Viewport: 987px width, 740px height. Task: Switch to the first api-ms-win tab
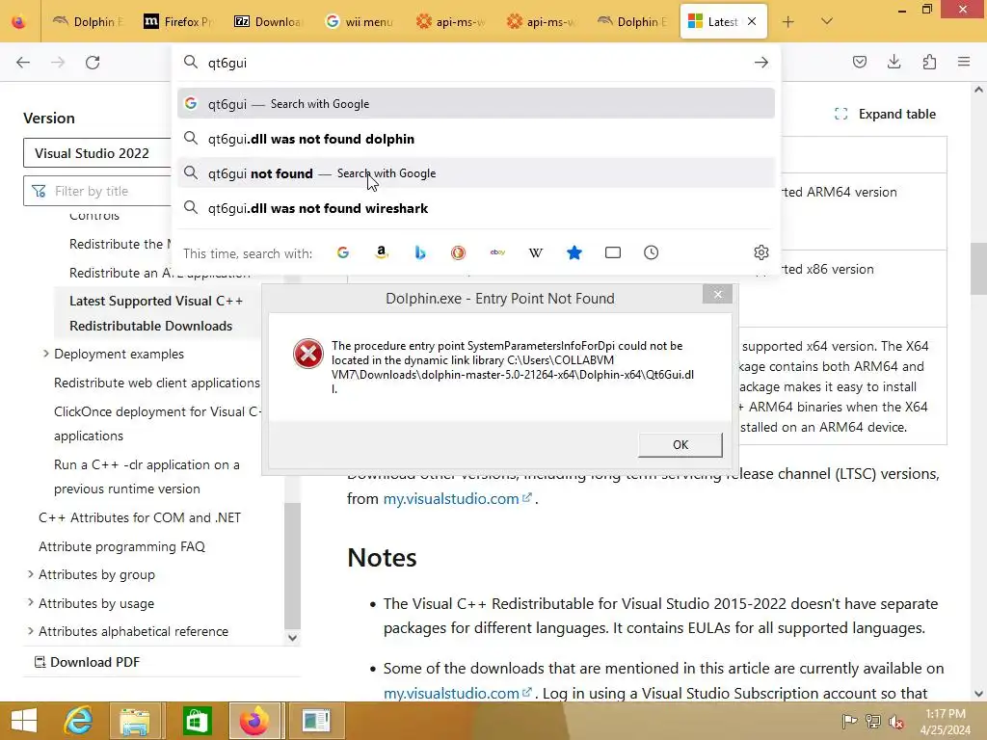tap(451, 21)
